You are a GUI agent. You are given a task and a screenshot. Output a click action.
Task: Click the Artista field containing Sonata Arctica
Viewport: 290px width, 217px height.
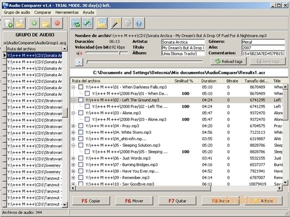(x=183, y=42)
